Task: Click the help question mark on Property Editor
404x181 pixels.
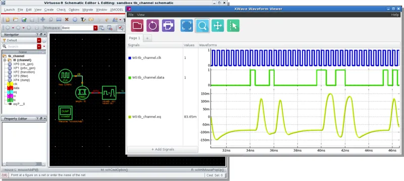Action: coord(37,119)
